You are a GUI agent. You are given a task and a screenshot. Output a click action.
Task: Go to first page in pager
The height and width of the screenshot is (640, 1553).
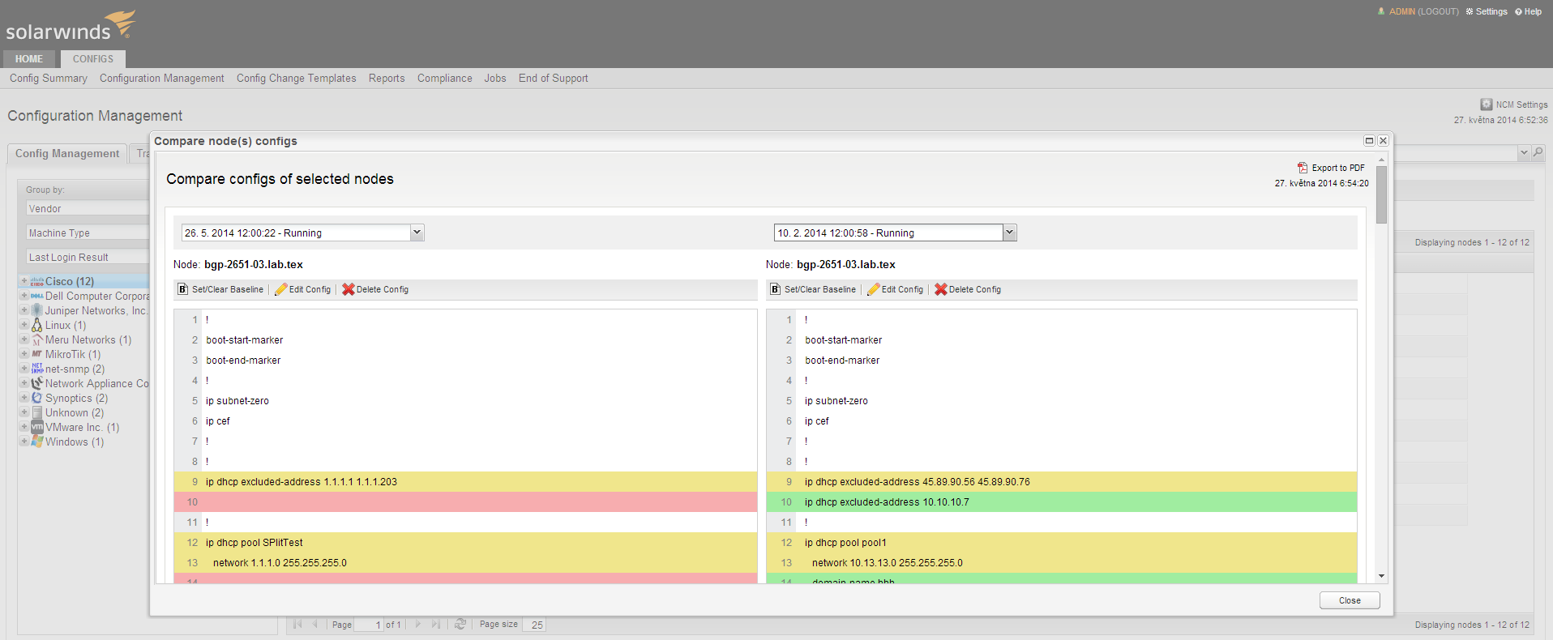(297, 624)
